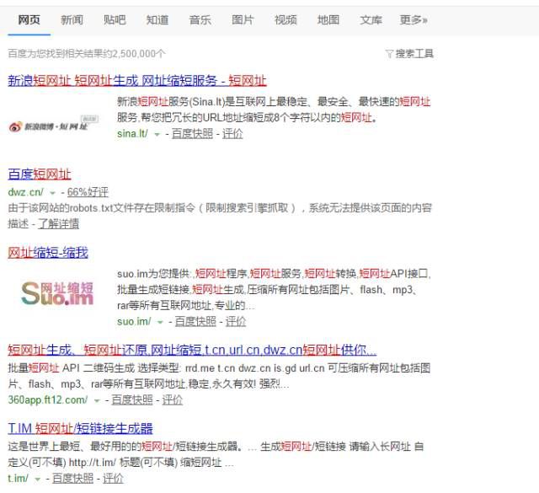Open 网址缩短-缩我 result title

(x=48, y=253)
